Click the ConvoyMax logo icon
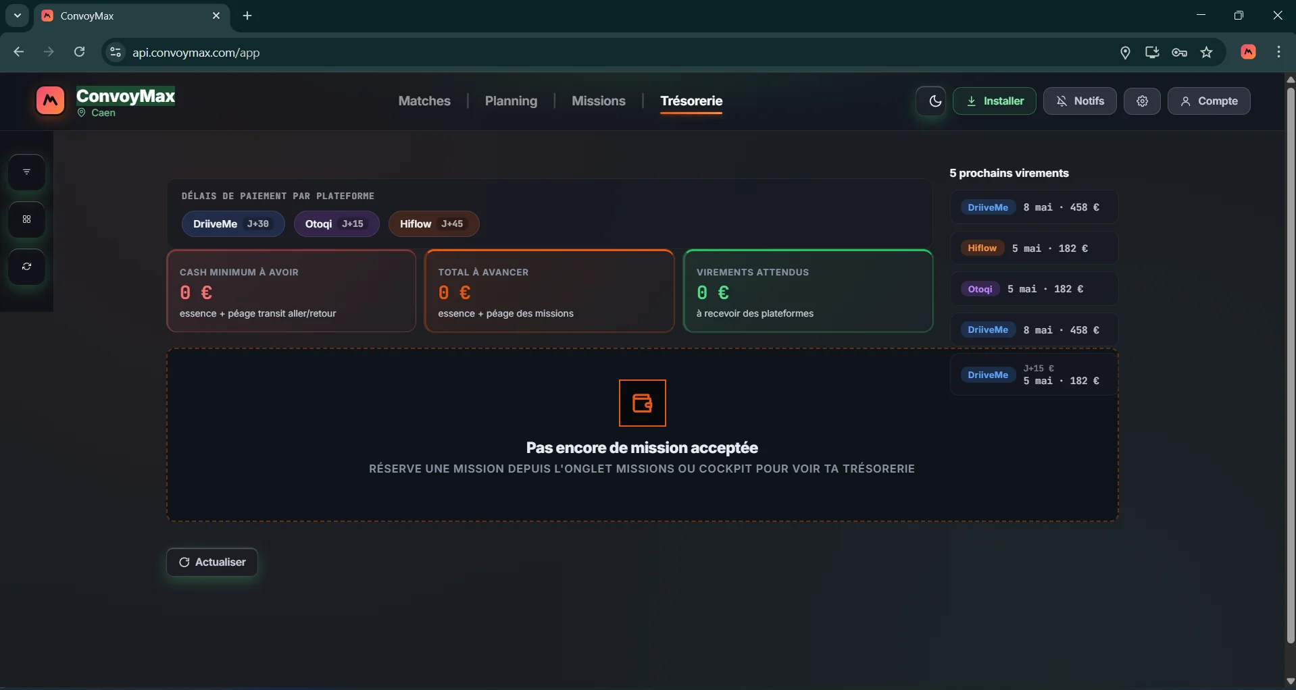The width and height of the screenshot is (1296, 690). tap(50, 101)
